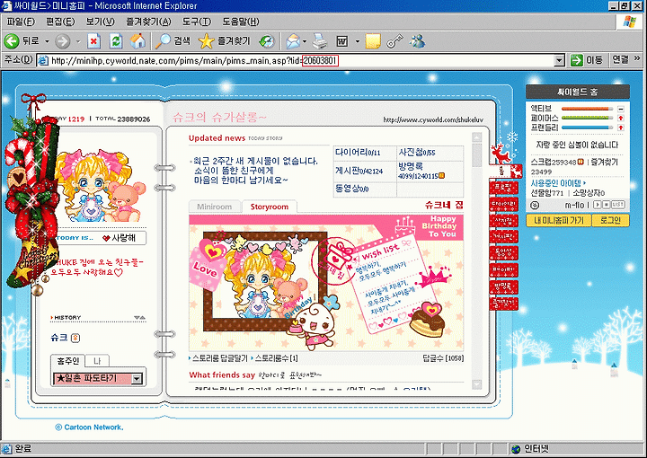
Task: Click the green 이동 go button
Action: tap(586, 60)
